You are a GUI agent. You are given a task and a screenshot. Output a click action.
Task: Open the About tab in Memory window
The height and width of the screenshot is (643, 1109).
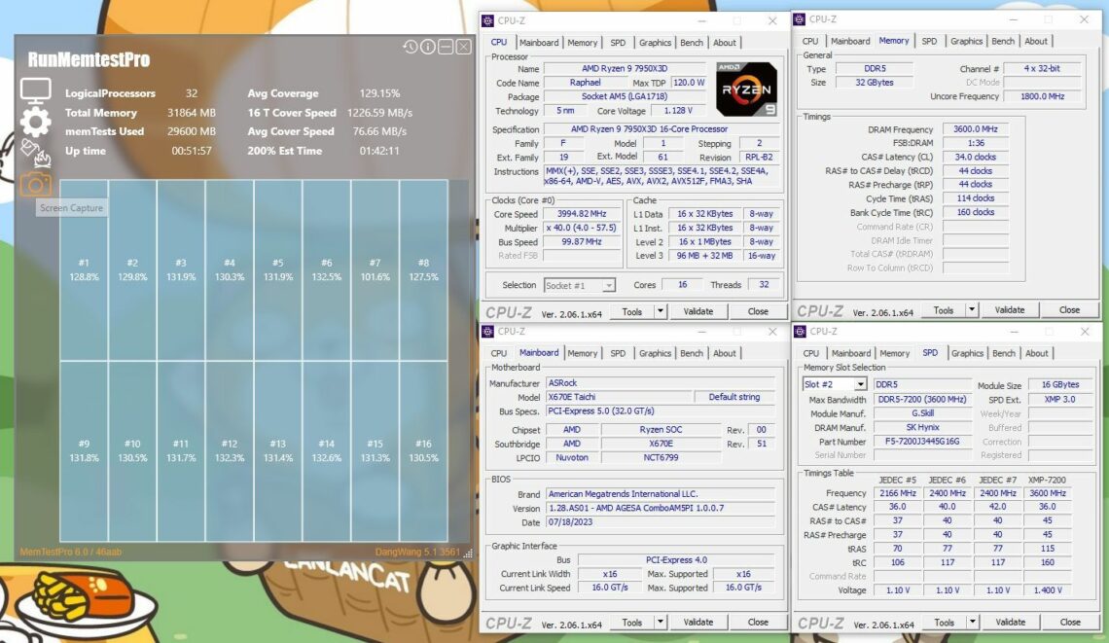[1037, 41]
